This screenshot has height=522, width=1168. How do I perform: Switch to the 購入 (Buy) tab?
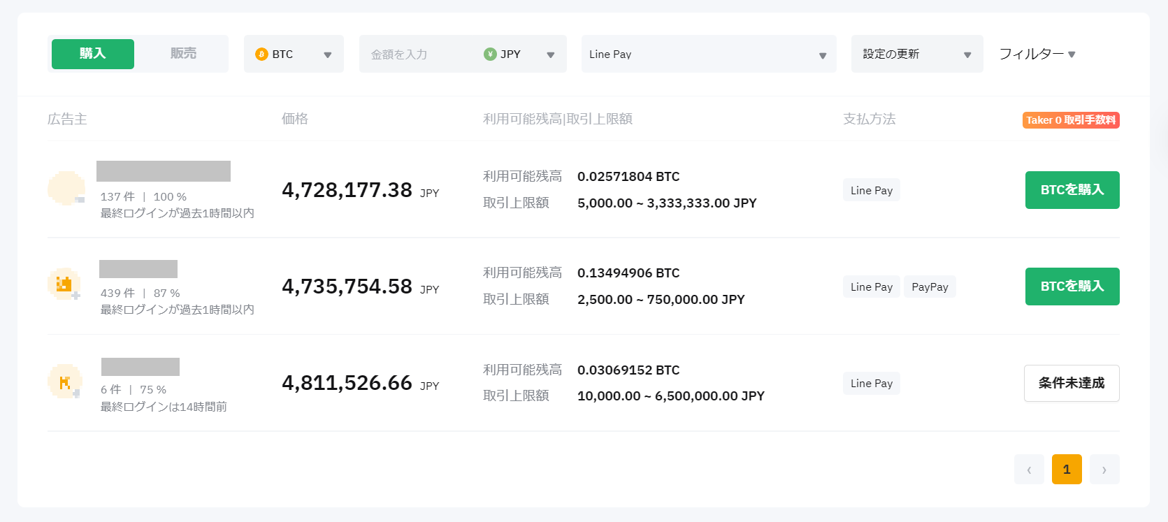[93, 54]
